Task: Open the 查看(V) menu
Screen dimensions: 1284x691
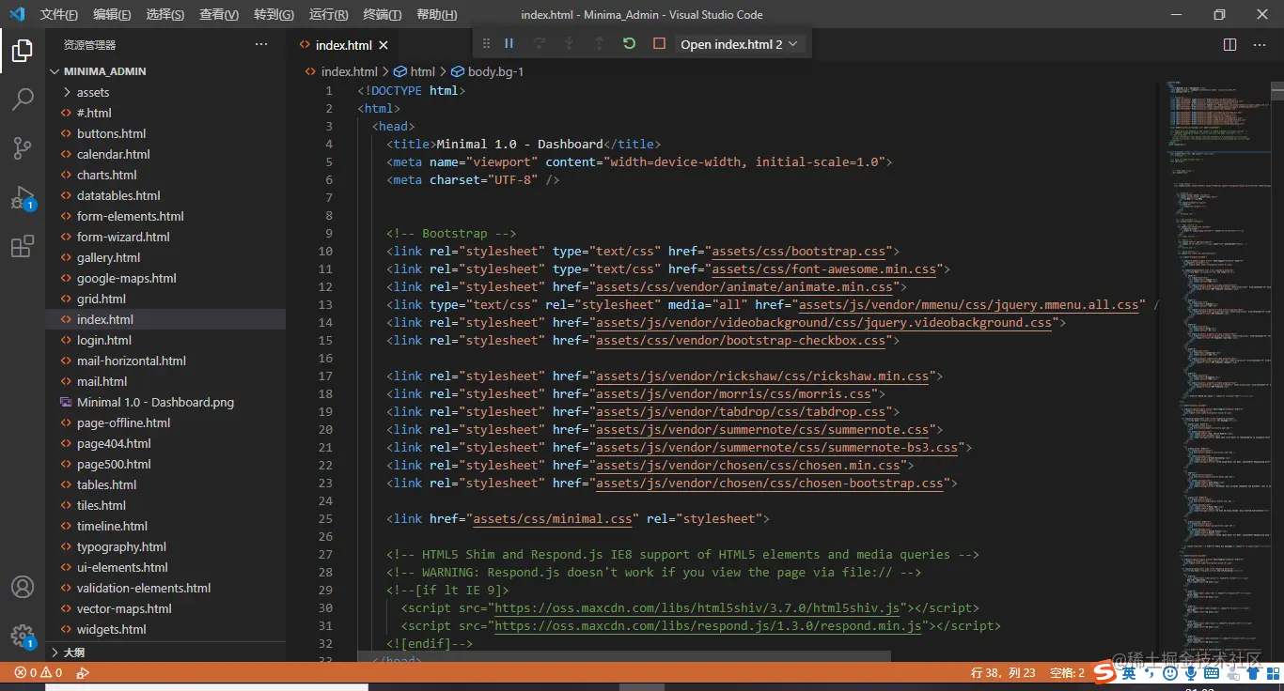Action: [x=219, y=14]
